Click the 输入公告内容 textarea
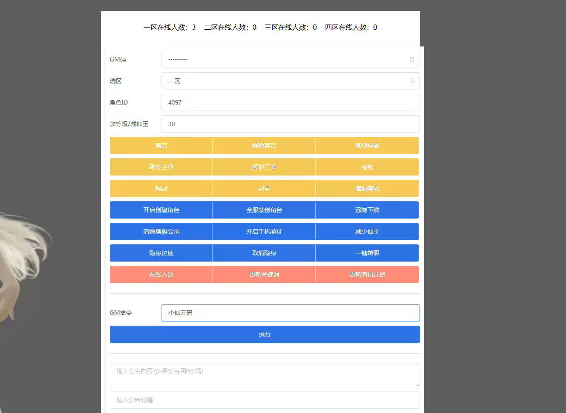This screenshot has width=566, height=413. coord(264,376)
